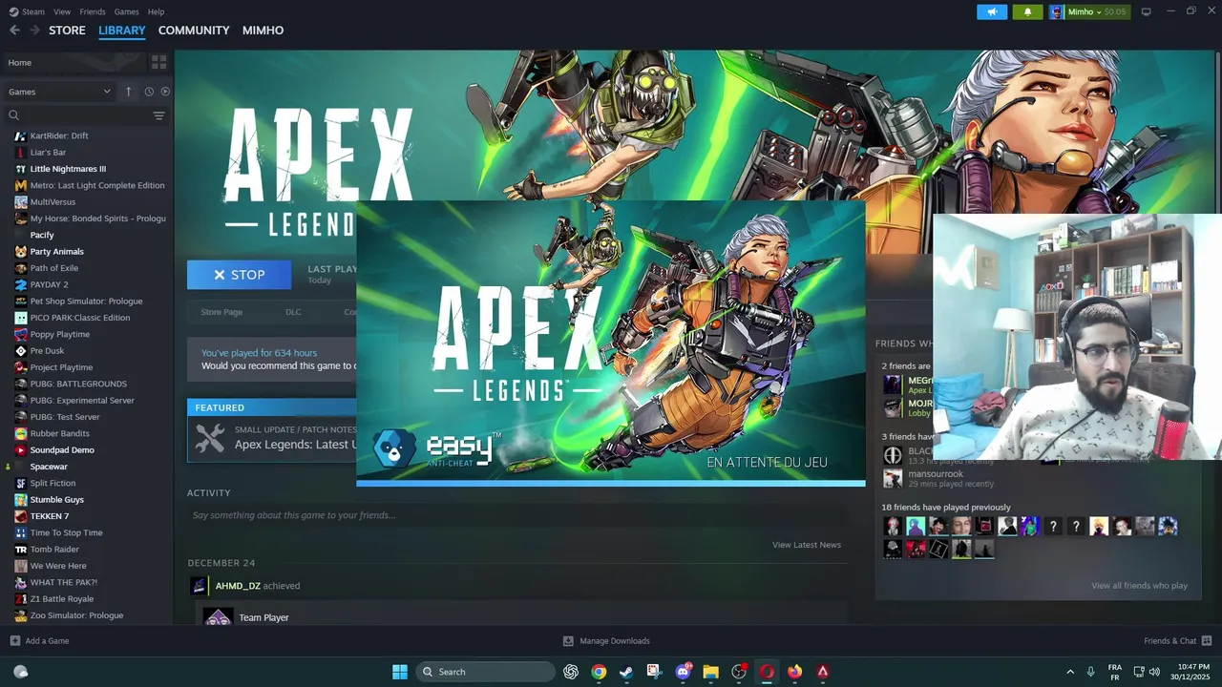Stop the running Apex Legends game
Viewport: 1222px width, 687px height.
pyautogui.click(x=239, y=275)
